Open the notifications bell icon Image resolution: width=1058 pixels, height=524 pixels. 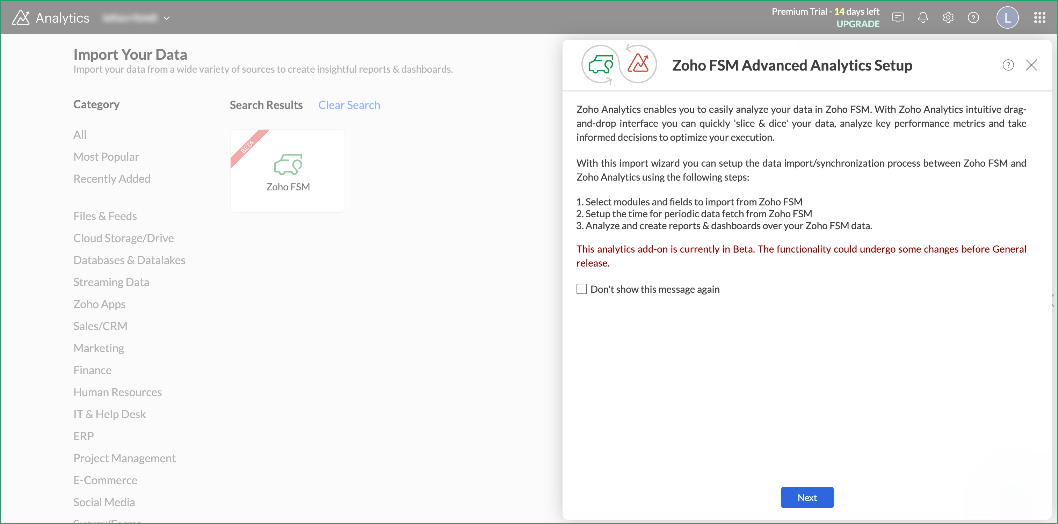pos(923,18)
